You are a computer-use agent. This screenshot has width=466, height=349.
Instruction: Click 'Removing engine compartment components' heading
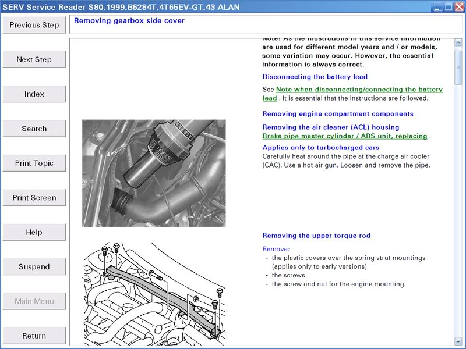click(338, 113)
